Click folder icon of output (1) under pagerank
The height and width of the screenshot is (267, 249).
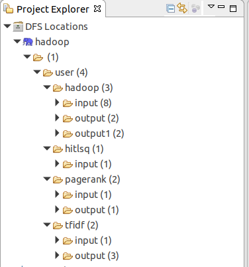(68, 210)
